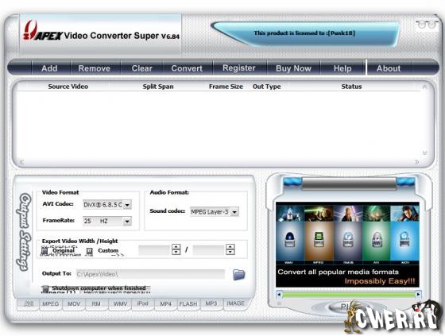Image resolution: width=445 pixels, height=336 pixels.
Task: Switch to the MOV format tab
Action: click(74, 304)
